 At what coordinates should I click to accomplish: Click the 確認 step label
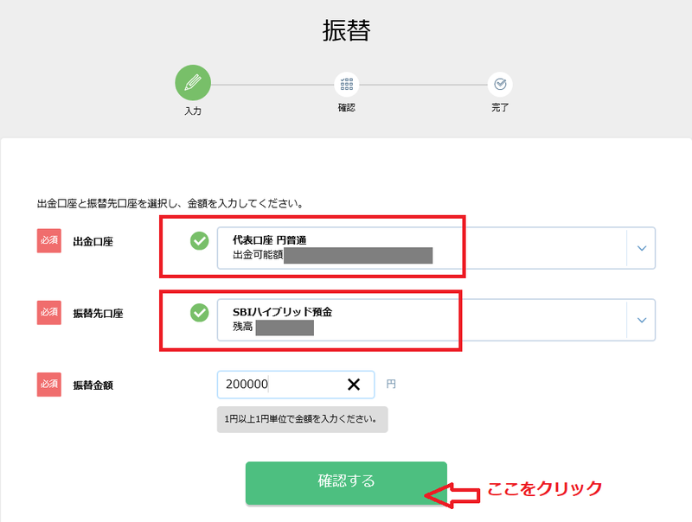[347, 107]
